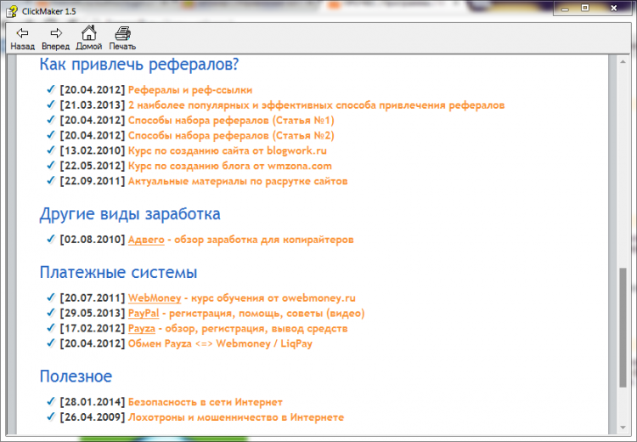Click checkmark beside Payza обзор row
This screenshot has height=442, width=637.
50,328
